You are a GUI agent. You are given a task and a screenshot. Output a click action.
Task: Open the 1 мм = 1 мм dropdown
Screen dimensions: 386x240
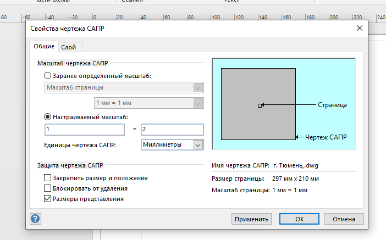click(x=149, y=103)
